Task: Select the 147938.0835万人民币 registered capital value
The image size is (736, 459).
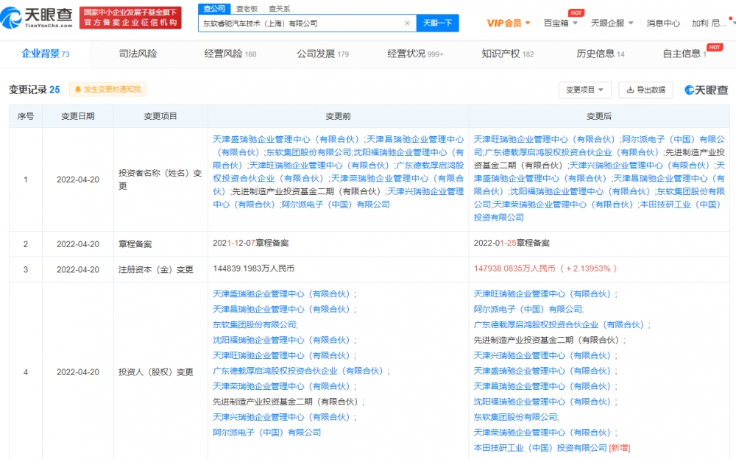Action: coord(514,268)
